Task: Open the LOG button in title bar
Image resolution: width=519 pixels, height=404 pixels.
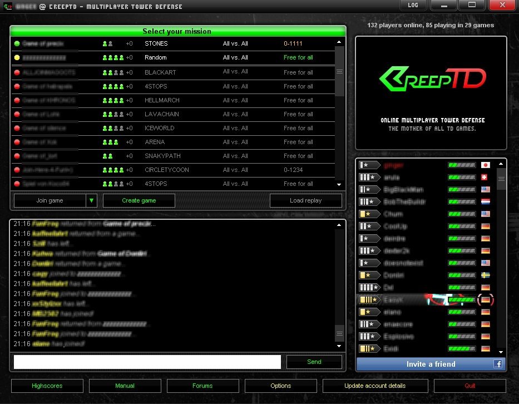Action: [x=413, y=5]
